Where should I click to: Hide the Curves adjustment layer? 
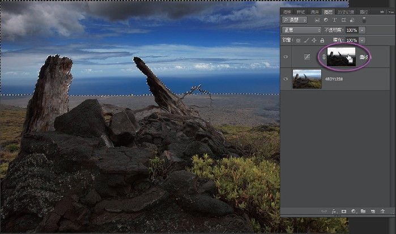[285, 57]
